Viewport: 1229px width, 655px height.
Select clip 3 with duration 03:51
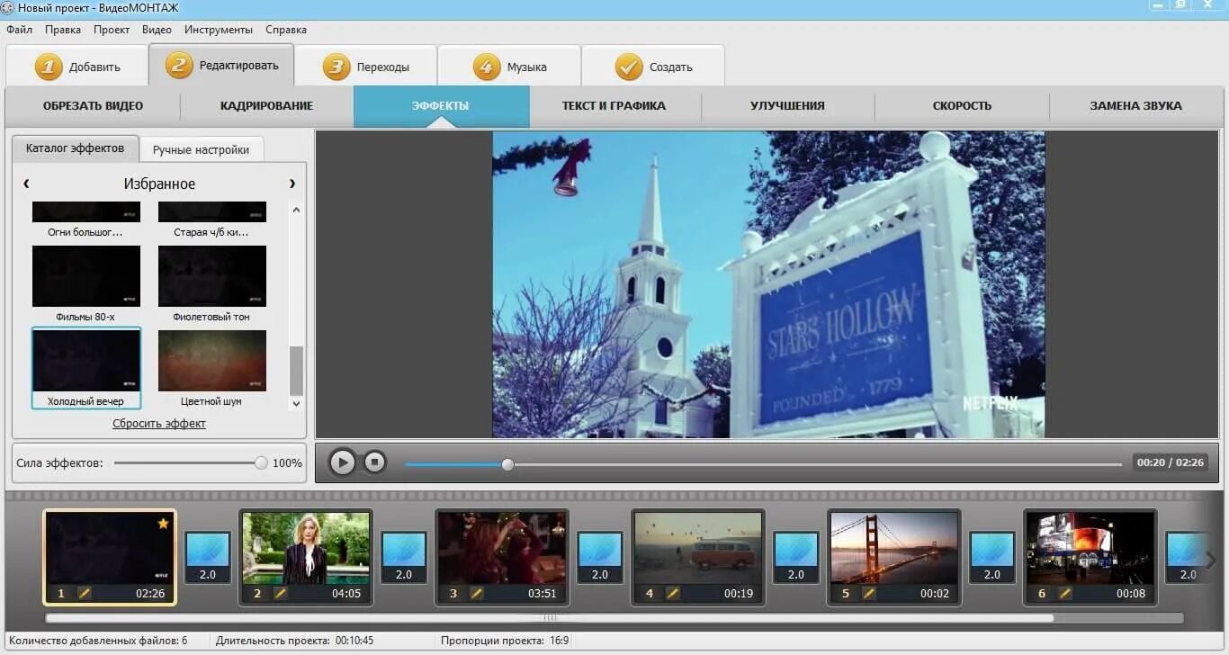coord(502,558)
